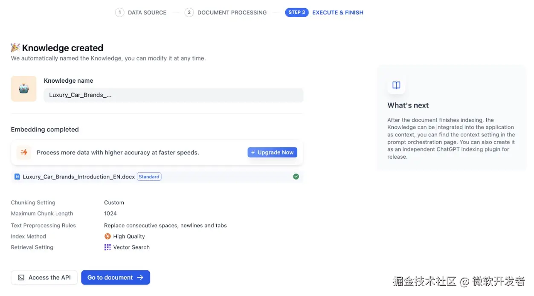The height and width of the screenshot is (296, 534).
Task: Click the Upgrade Now button
Action: 272,152
